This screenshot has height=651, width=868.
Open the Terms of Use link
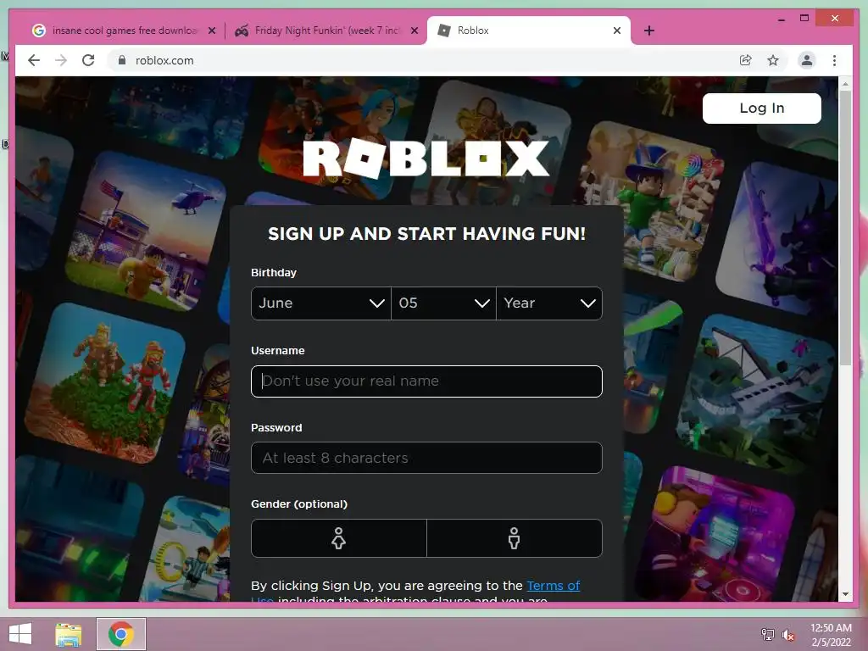click(x=553, y=586)
